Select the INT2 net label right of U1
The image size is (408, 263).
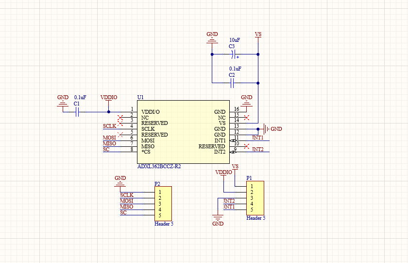coord(257,149)
